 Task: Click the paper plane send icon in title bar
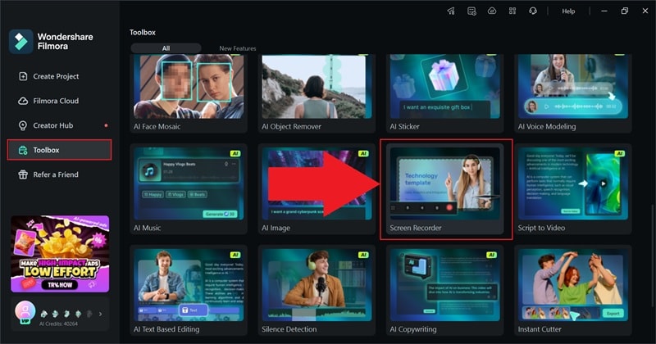click(x=451, y=11)
